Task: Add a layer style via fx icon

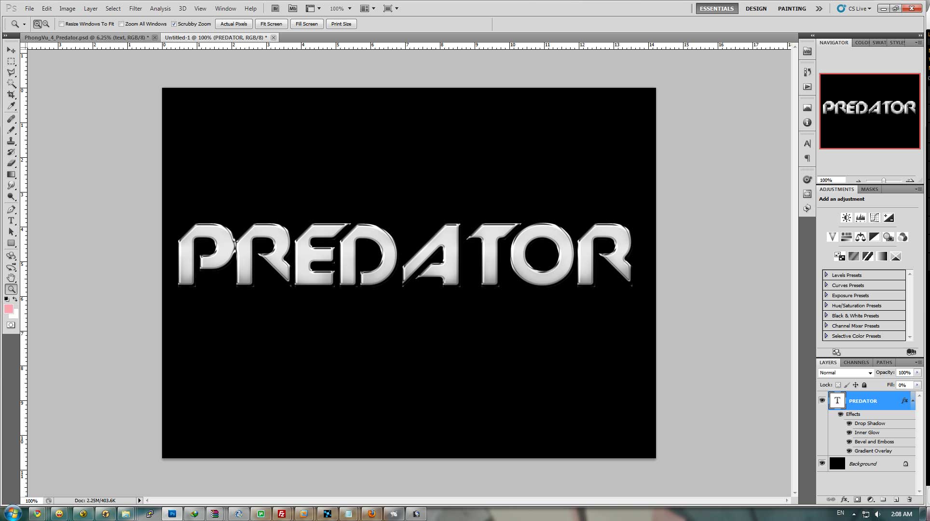Action: pyautogui.click(x=844, y=500)
